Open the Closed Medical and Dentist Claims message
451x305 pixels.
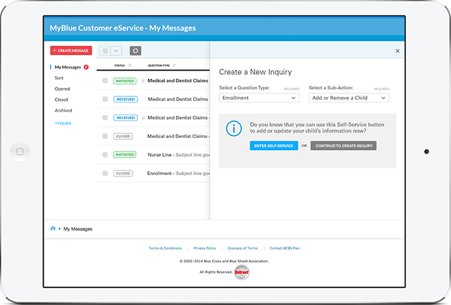[178, 136]
